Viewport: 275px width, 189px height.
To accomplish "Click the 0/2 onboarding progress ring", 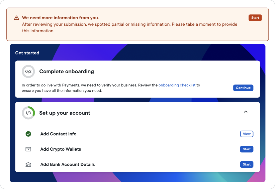I will pyautogui.click(x=28, y=71).
